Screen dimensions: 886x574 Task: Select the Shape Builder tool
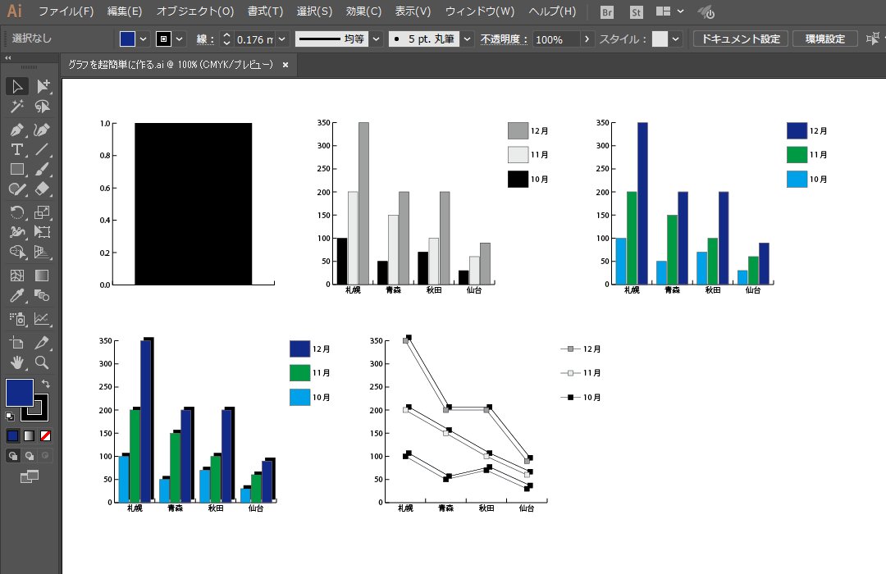click(x=17, y=252)
